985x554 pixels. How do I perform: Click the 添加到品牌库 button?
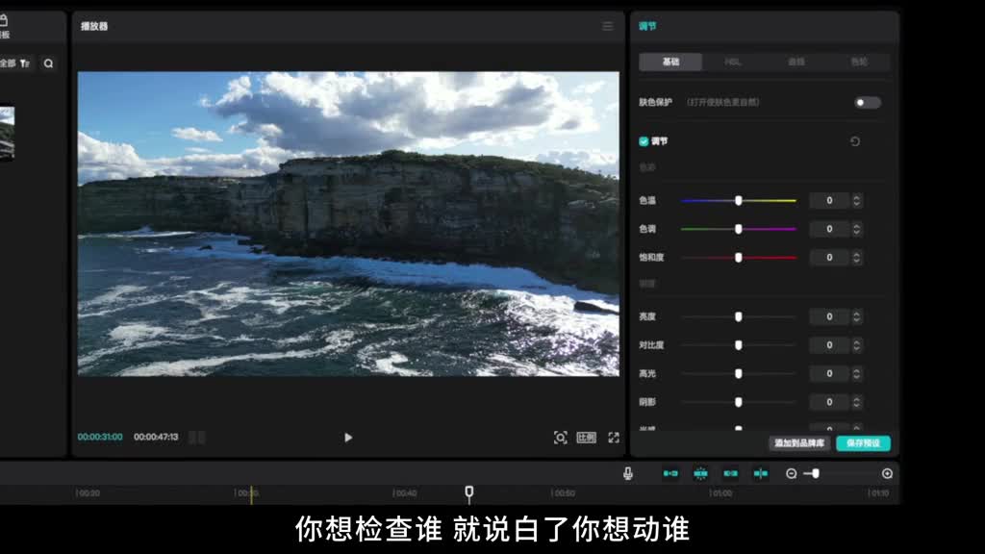coord(799,443)
